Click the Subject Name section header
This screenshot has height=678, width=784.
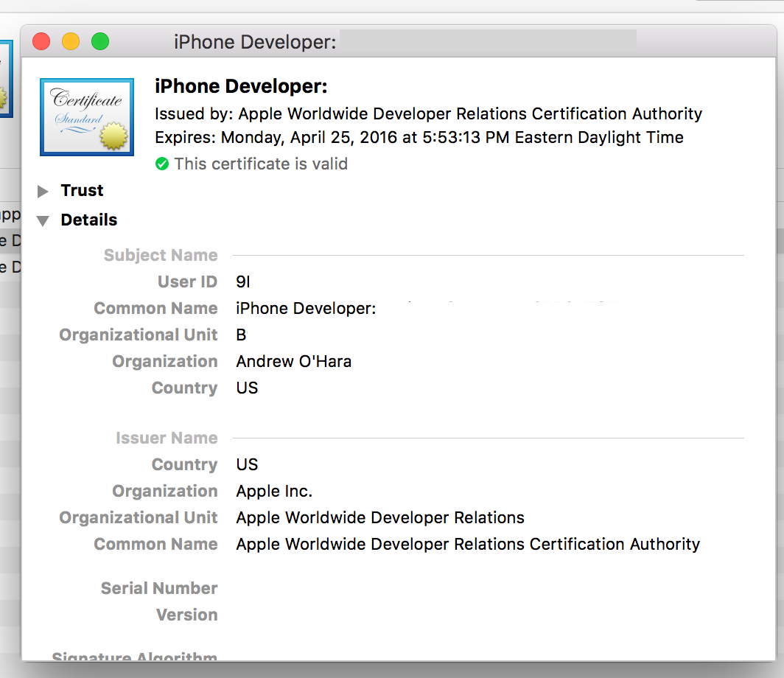pyautogui.click(x=161, y=255)
